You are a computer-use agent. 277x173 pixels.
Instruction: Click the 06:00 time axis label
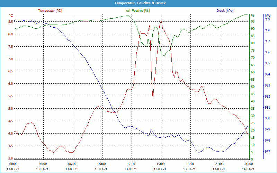click(72, 164)
